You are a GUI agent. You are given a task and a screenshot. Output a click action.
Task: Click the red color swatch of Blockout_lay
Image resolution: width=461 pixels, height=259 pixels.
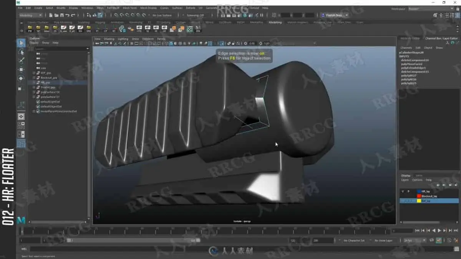(419, 196)
